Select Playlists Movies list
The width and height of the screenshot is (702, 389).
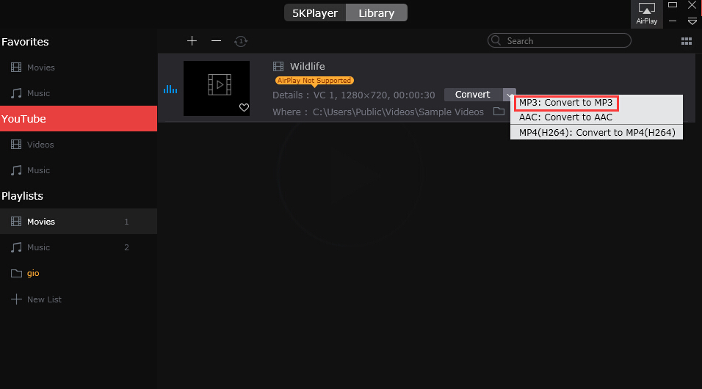79,222
